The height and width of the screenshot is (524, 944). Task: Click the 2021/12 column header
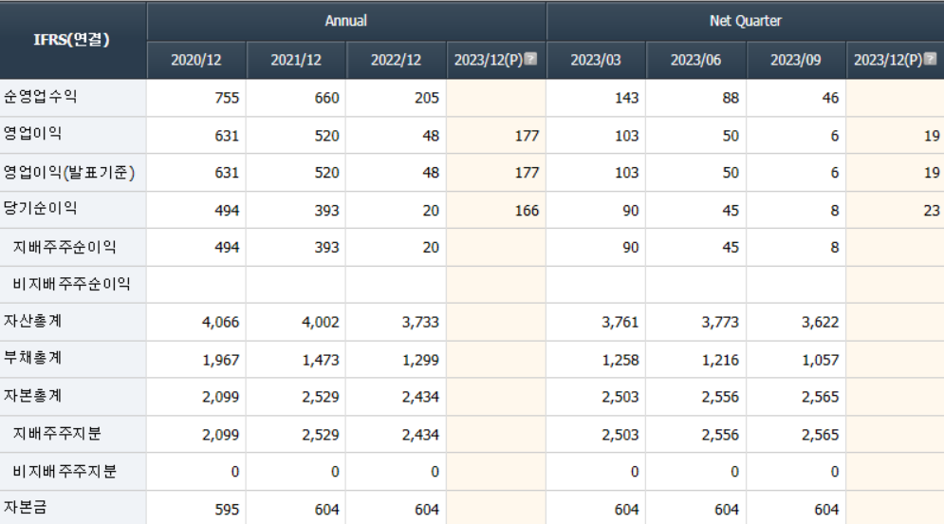click(x=296, y=60)
